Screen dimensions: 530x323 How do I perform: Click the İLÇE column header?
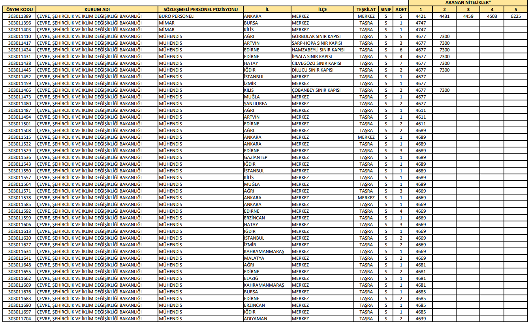[322, 9]
